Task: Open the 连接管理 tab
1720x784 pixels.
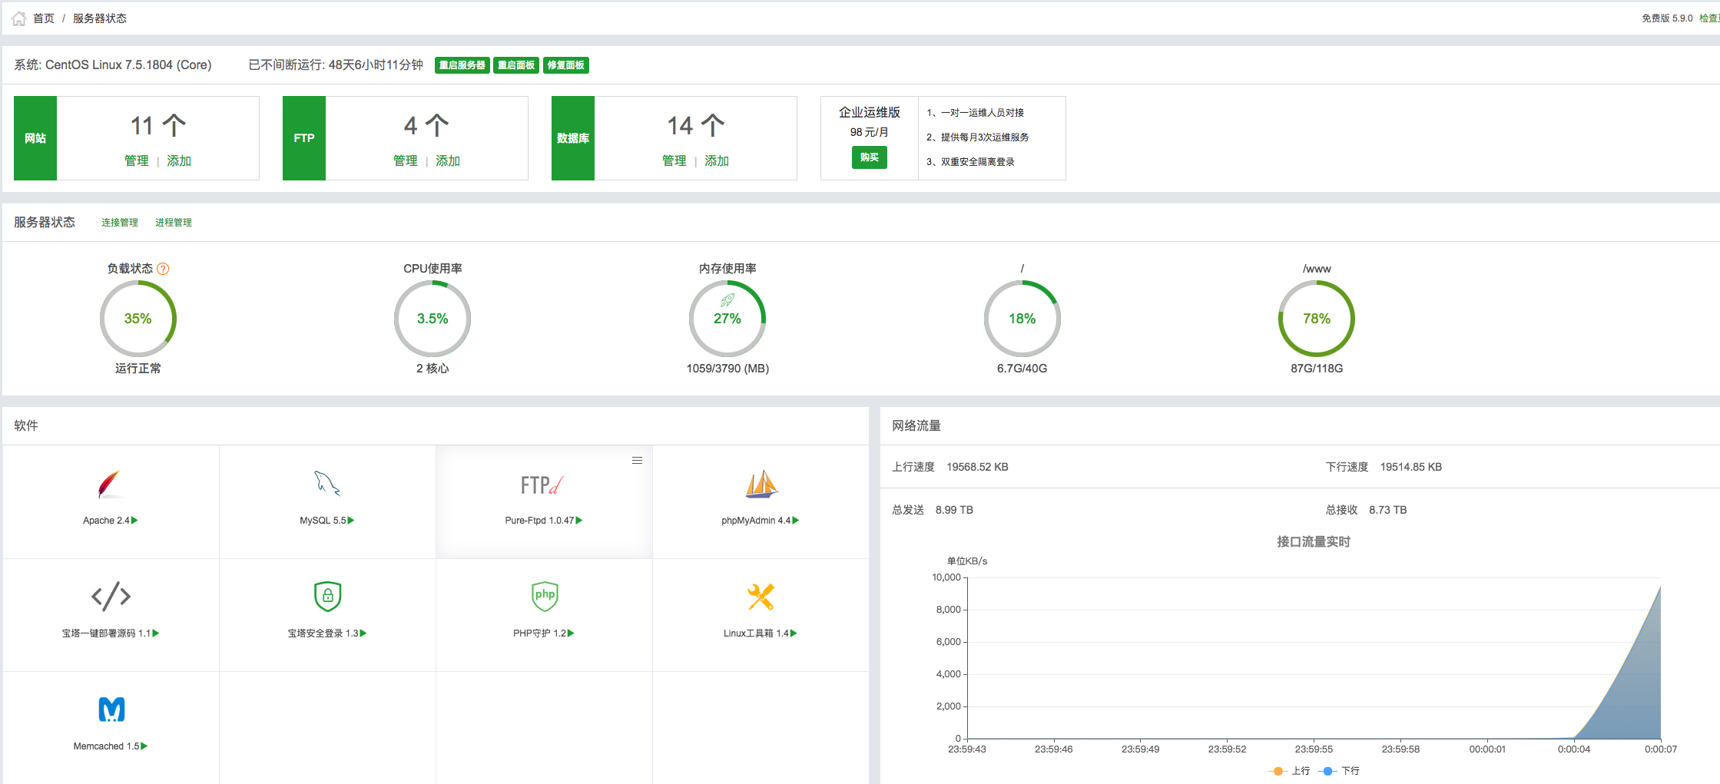Action: (119, 222)
